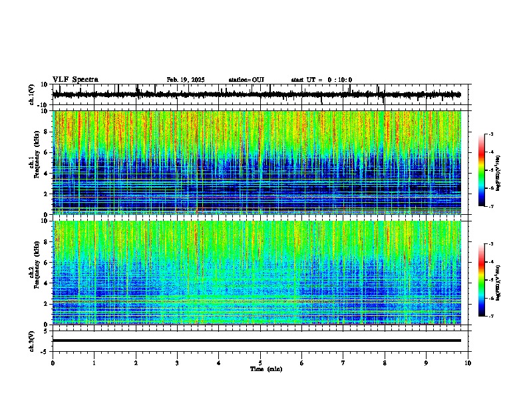Click time-axis tick label "2" minutes
Image resolution: width=527 pixels, height=407 pixels.
click(136, 363)
